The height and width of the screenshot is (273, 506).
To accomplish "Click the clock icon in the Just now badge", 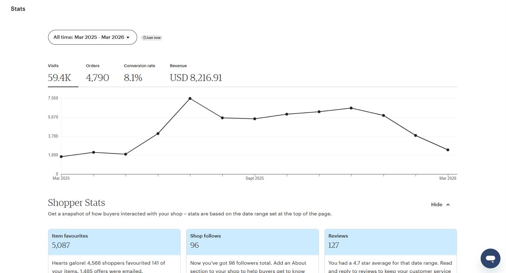I will click(144, 38).
